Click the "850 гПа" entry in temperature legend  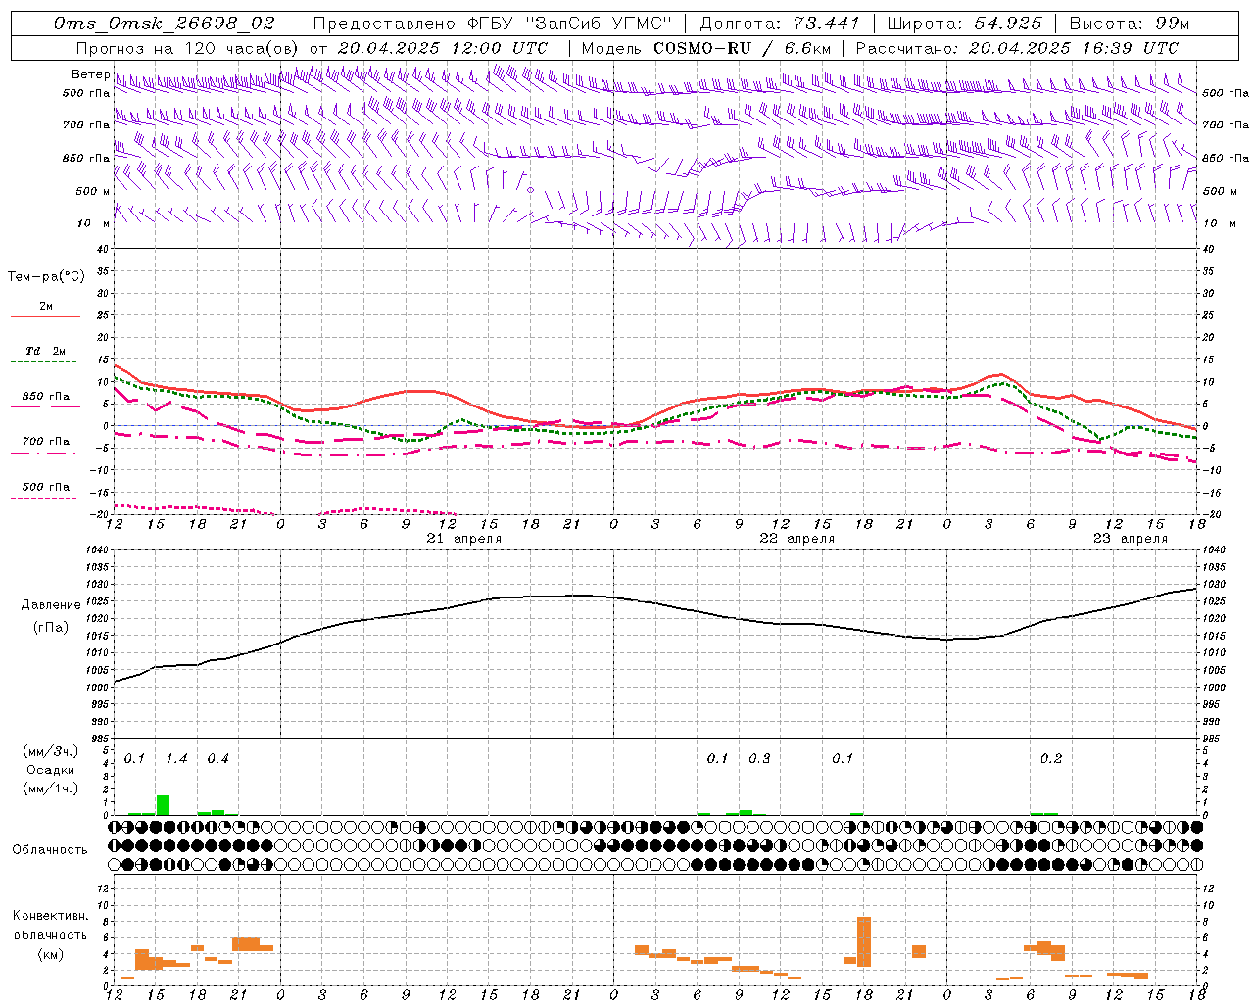tap(45, 397)
